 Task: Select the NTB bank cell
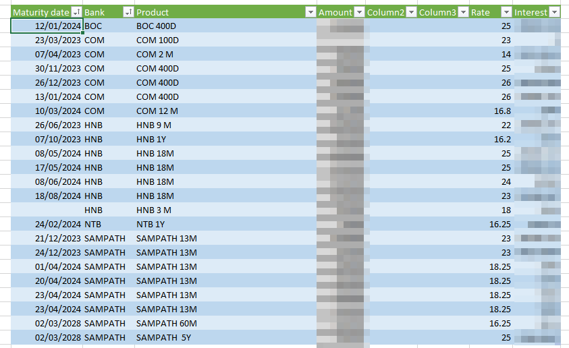109,224
